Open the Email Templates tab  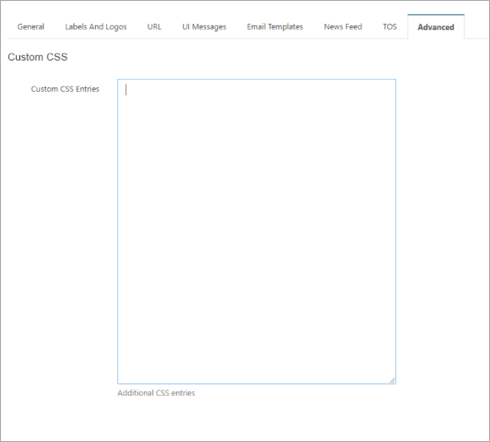(275, 27)
